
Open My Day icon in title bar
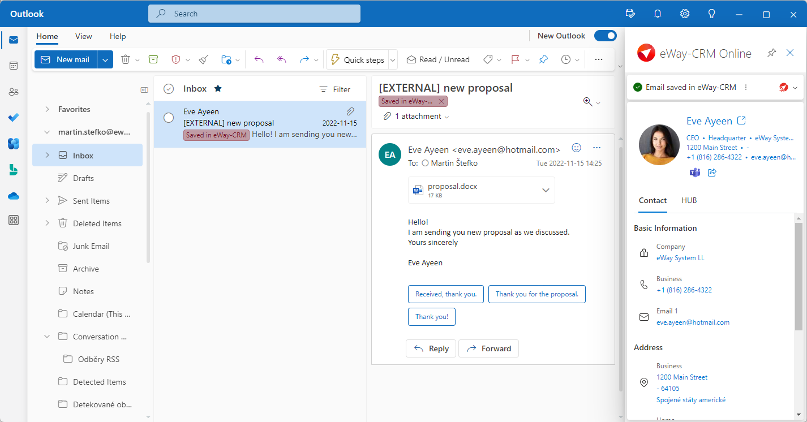click(x=630, y=14)
